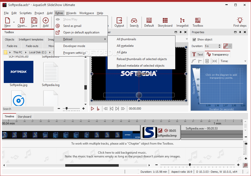Screen dimensions: 251x176
Task: Adjust the timeline zoom slider
Action: coord(190,165)
